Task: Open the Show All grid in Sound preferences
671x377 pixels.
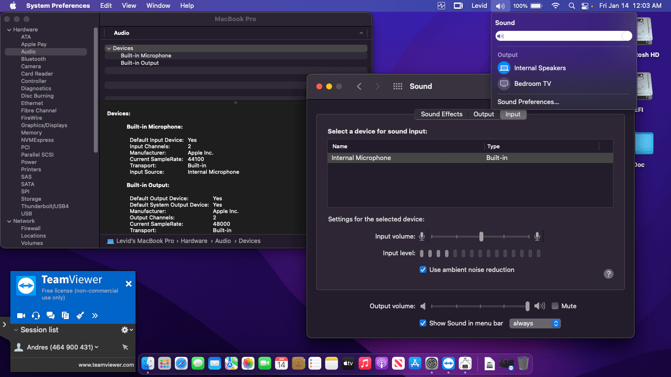Action: coord(398,86)
